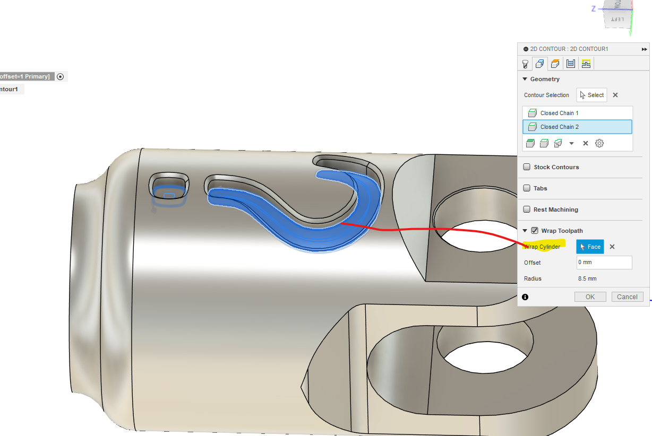Image resolution: width=652 pixels, height=436 pixels.
Task: Open the Linking tab icon
Action: click(586, 64)
